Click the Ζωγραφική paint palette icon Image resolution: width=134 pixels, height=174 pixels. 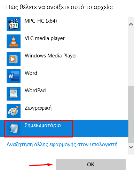point(14,111)
